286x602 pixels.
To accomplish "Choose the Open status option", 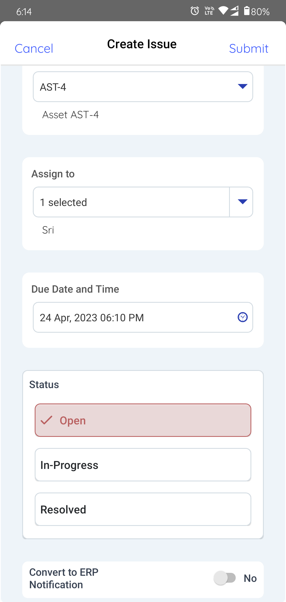I will coord(143,420).
